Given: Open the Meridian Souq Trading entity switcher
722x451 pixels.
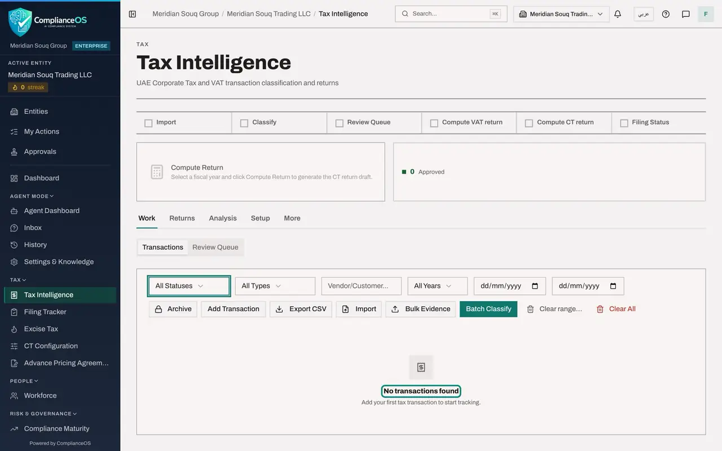Looking at the screenshot, I should [561, 14].
